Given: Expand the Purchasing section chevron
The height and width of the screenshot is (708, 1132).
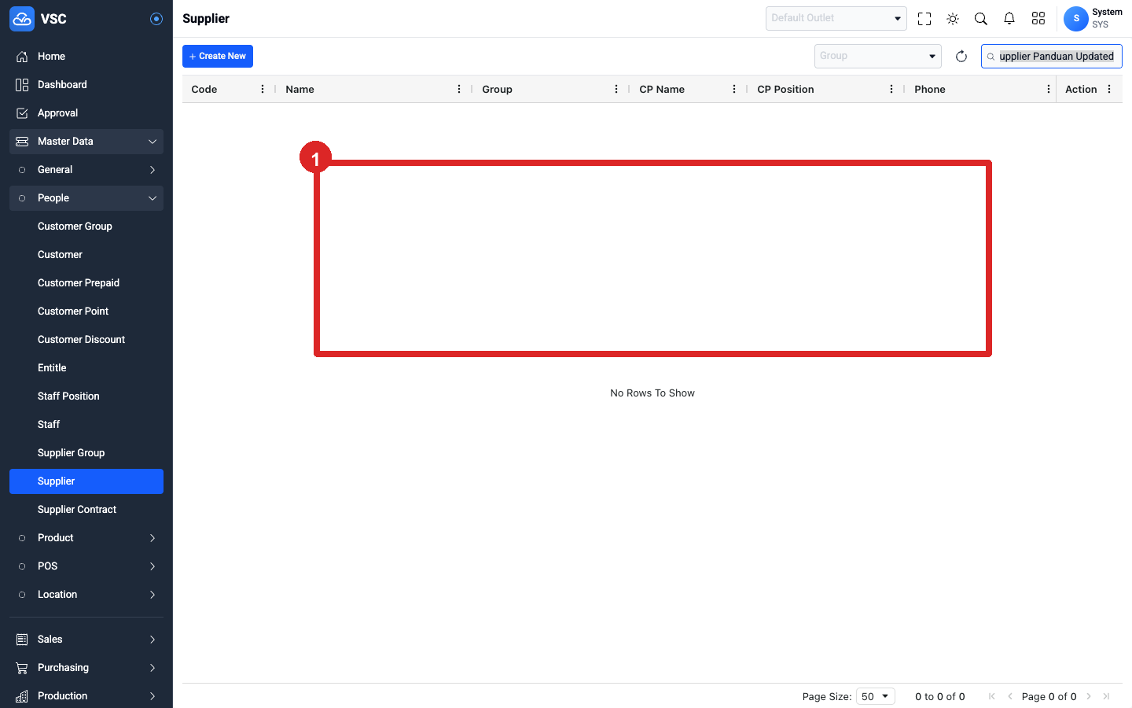Looking at the screenshot, I should pyautogui.click(x=153, y=668).
